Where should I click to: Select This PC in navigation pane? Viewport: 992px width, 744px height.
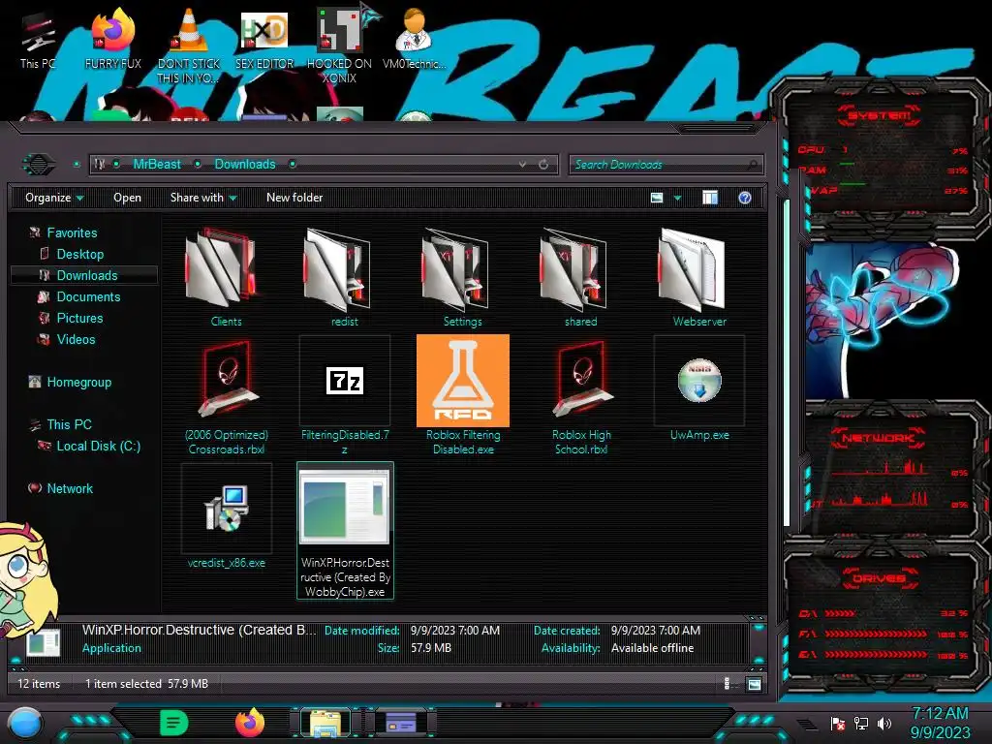pyautogui.click(x=69, y=424)
